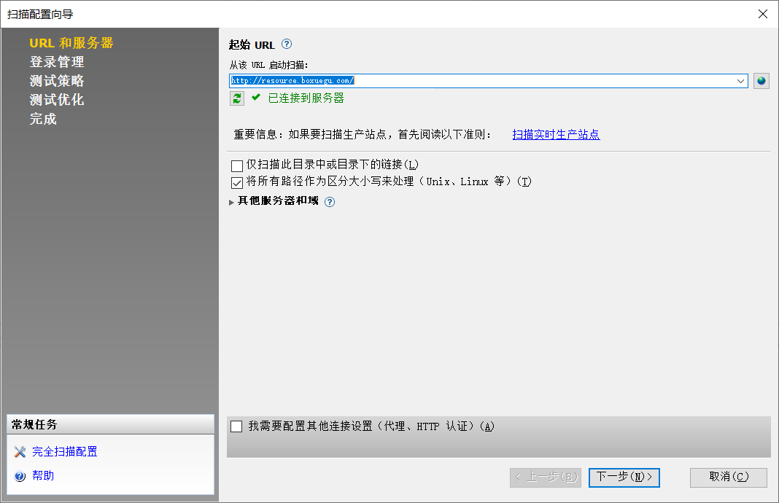779x503 pixels.
Task: Uncheck 将所有路径作为区分大小写来处理
Action: coord(236,182)
